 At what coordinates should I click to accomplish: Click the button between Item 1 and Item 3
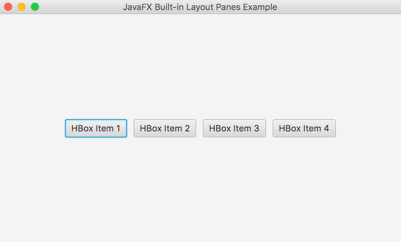click(x=165, y=128)
